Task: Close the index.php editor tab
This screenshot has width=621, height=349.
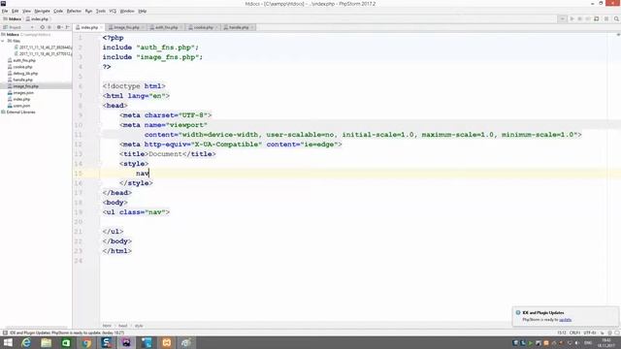Action: 101,27
